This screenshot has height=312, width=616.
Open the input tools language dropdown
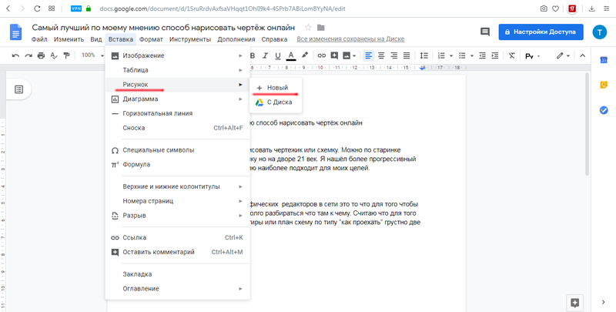click(x=533, y=56)
